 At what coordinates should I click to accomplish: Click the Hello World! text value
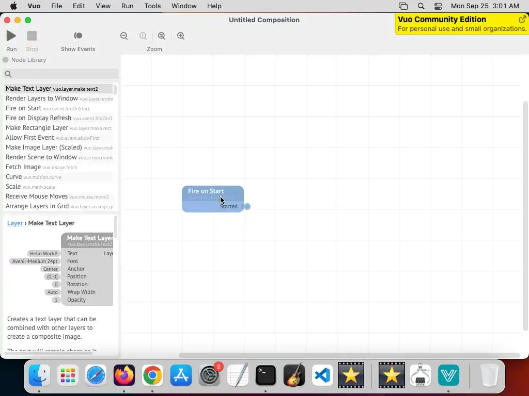(x=43, y=253)
